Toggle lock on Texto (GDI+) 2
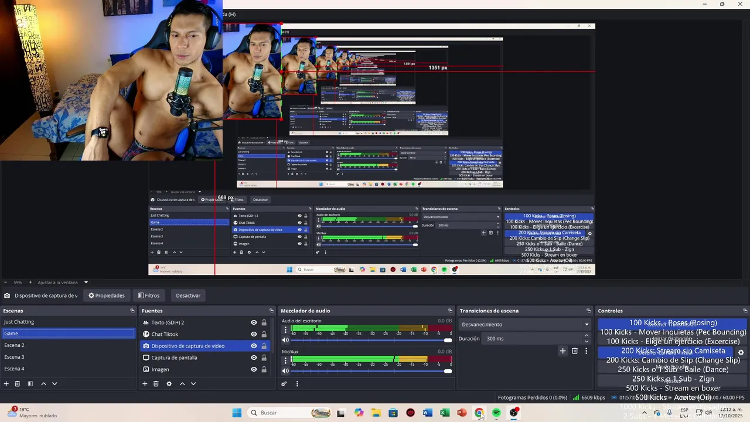 264,322
